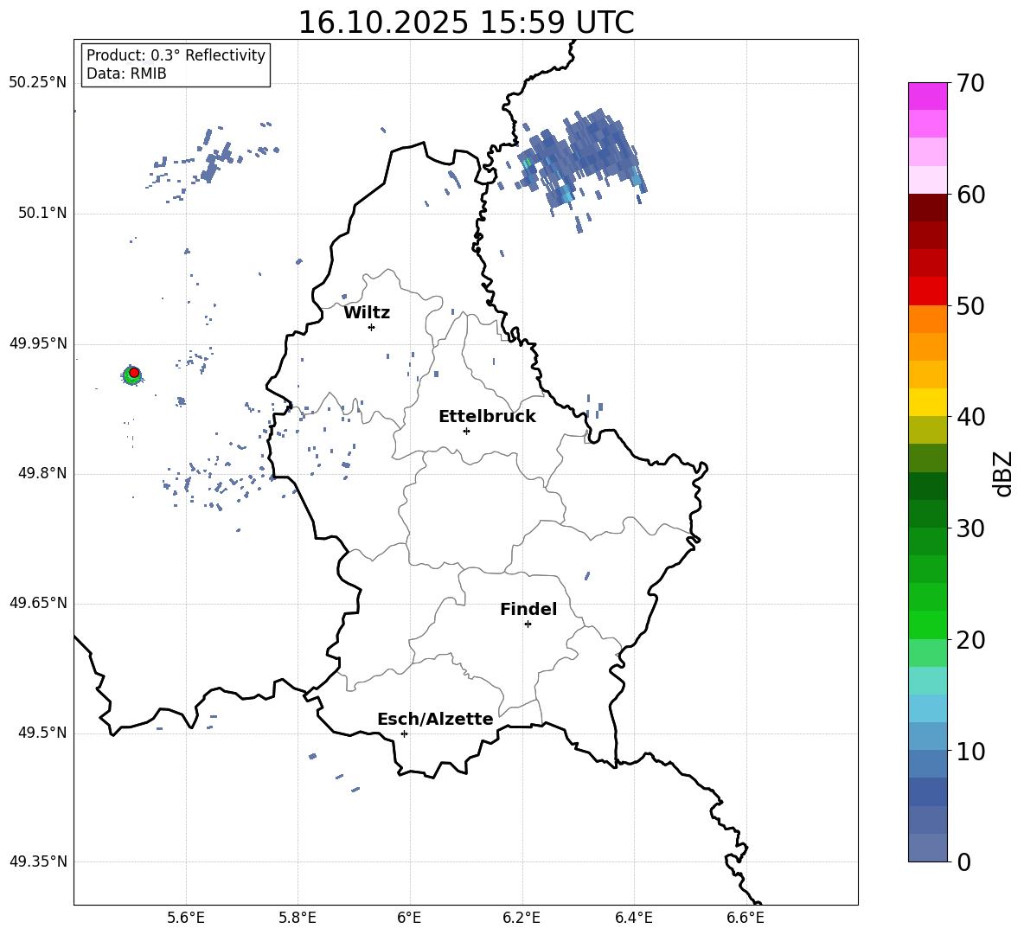
Task: Click the 49.8°N latitude label
Action: (x=42, y=473)
